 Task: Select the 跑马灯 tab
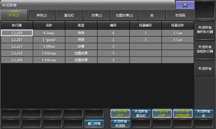(x=69, y=15)
